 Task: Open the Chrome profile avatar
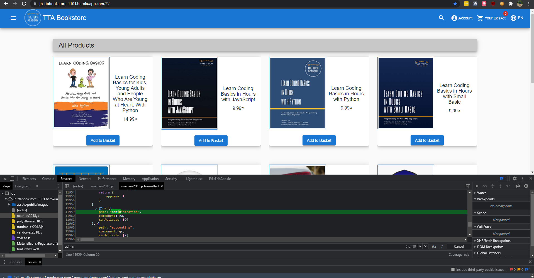tap(520, 4)
